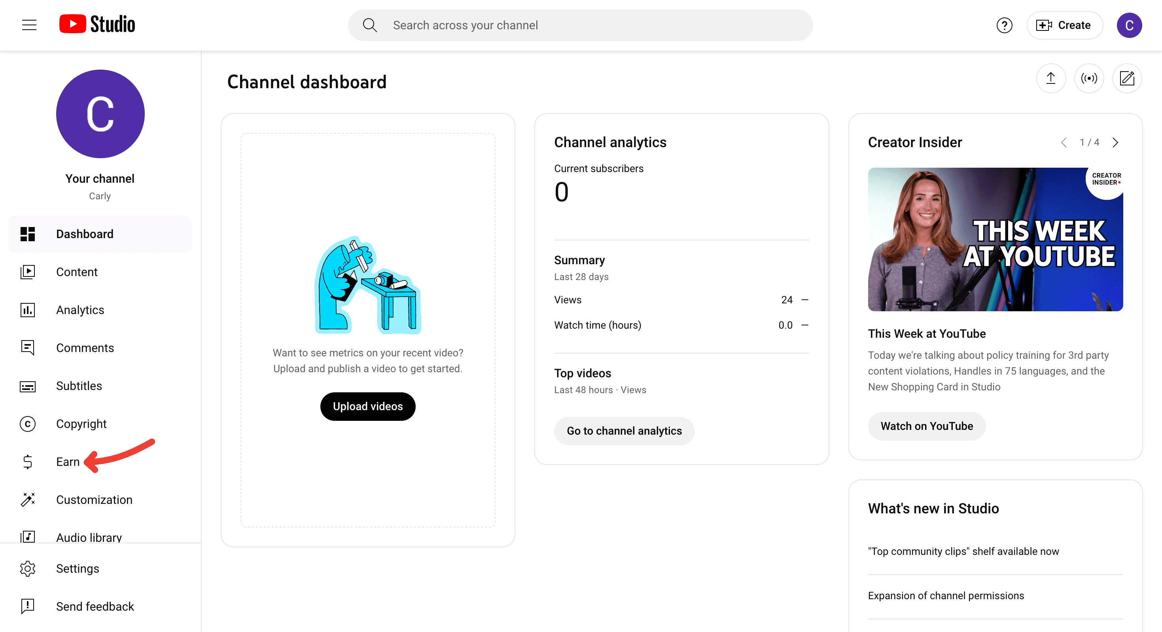This screenshot has height=632, width=1162.
Task: Click the Watch time (hours) row label
Action: [x=597, y=325]
